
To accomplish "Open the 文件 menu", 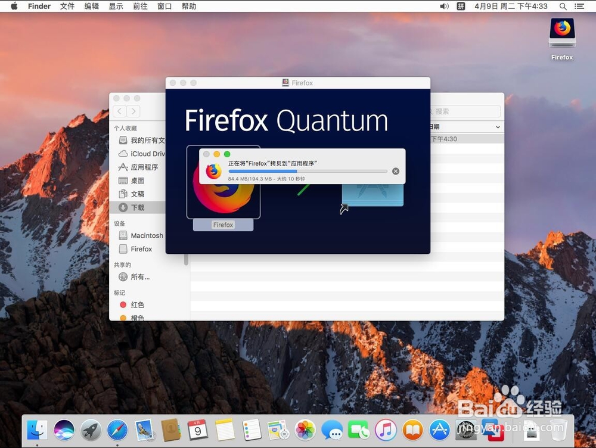I will point(67,6).
